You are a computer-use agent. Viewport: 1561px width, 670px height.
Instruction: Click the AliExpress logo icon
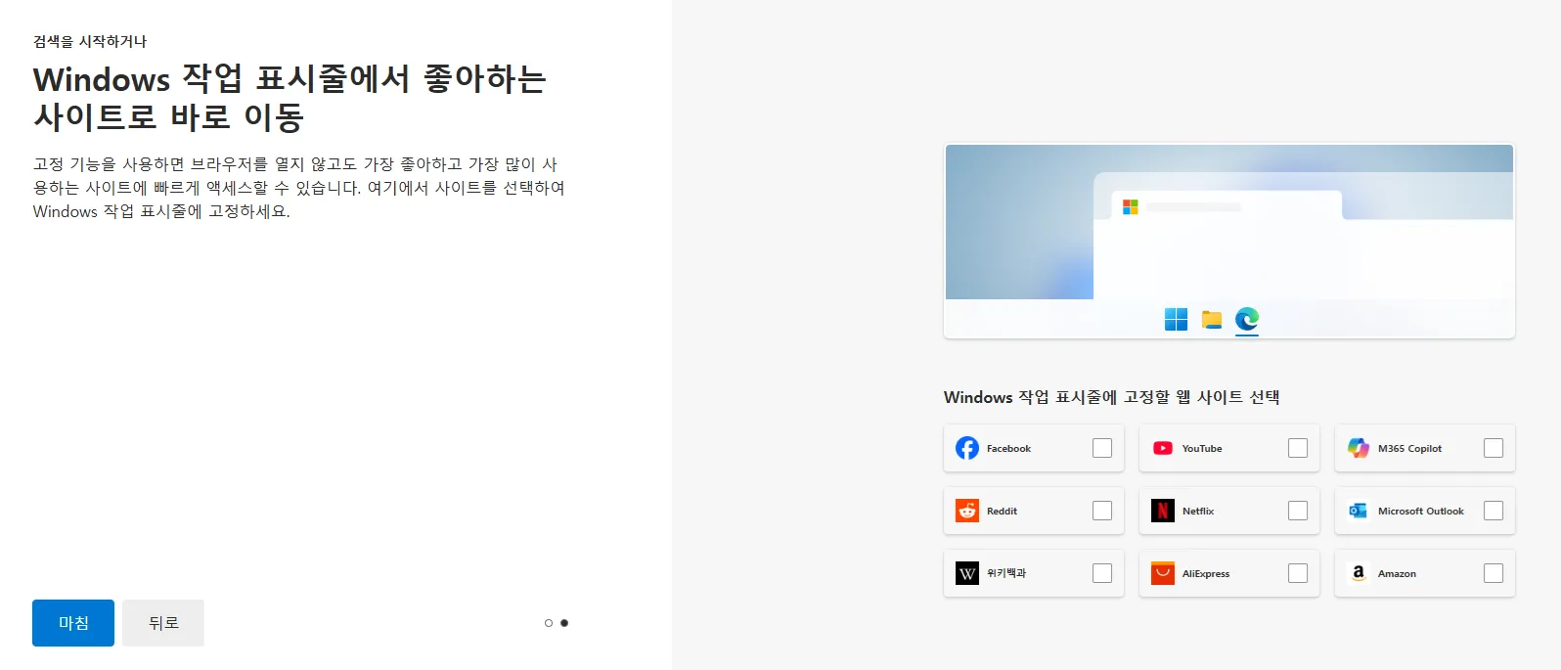pos(1163,573)
